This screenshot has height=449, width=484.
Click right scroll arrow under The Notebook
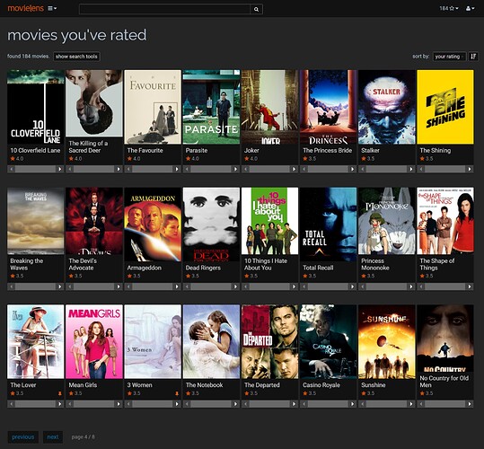point(235,404)
